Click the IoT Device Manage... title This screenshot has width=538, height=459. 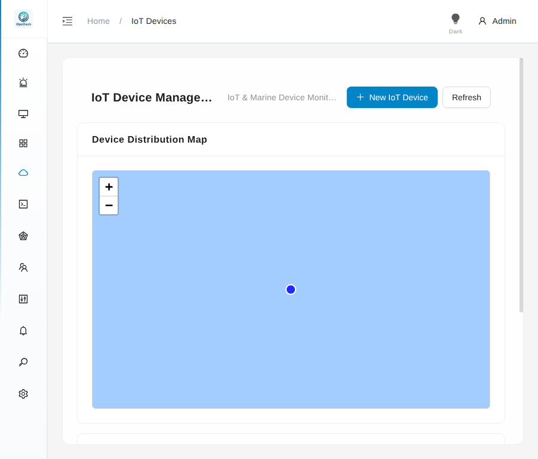[x=152, y=97]
